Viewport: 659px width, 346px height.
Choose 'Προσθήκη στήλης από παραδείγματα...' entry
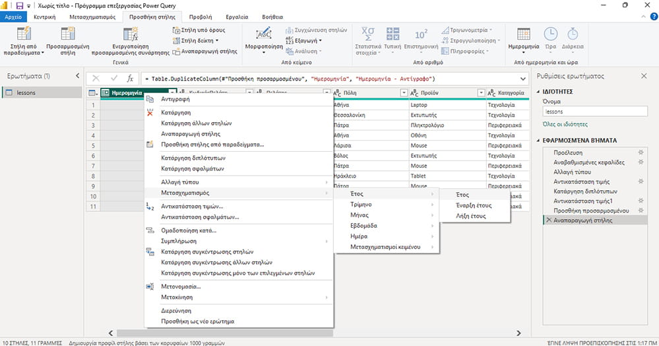pyautogui.click(x=212, y=145)
